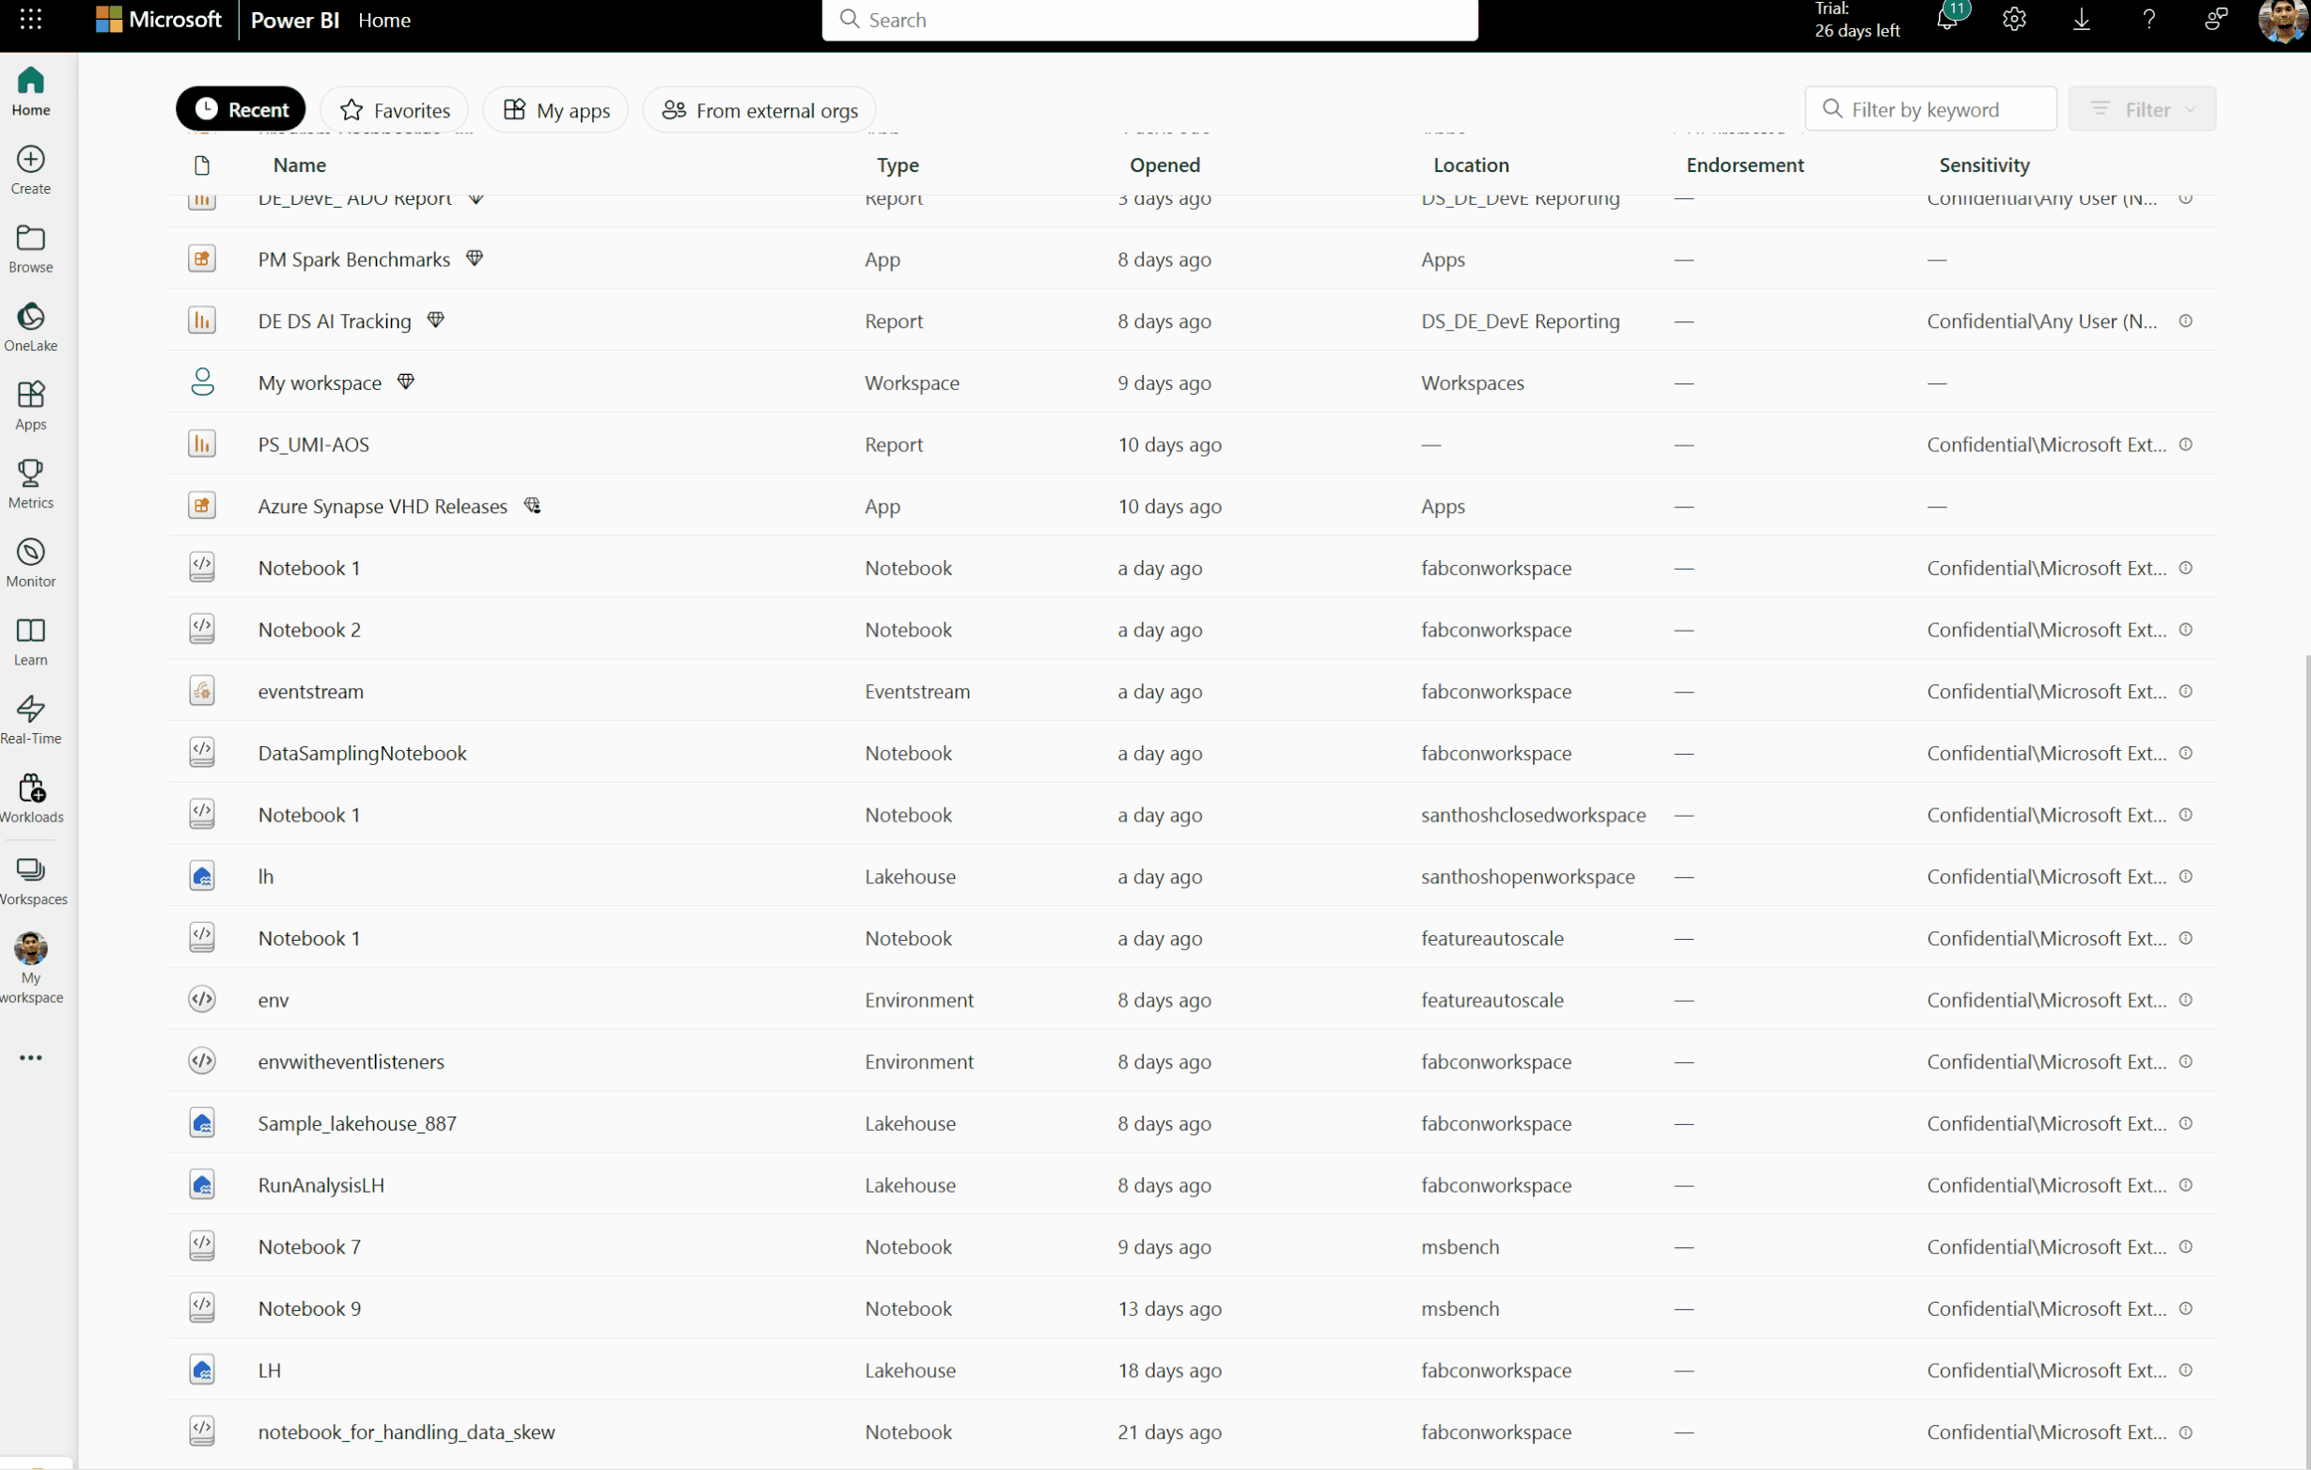This screenshot has height=1470, width=2311.
Task: Open the Workloads panel
Action: click(32, 797)
